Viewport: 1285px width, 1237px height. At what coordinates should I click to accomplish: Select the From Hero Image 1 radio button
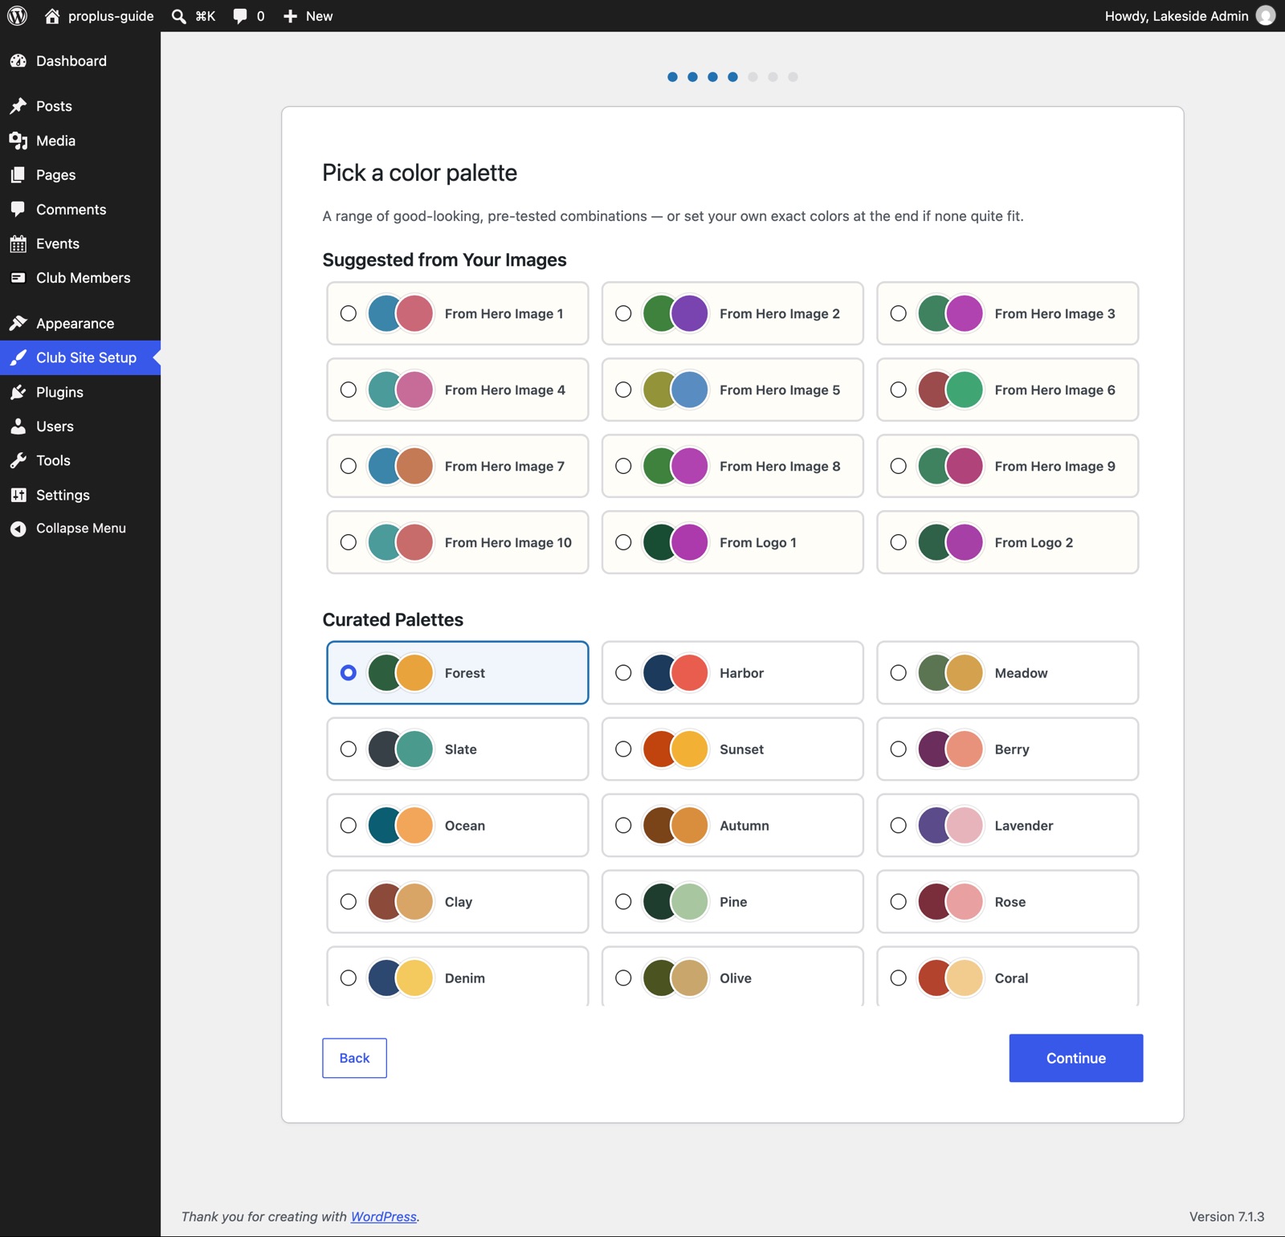[x=349, y=313]
